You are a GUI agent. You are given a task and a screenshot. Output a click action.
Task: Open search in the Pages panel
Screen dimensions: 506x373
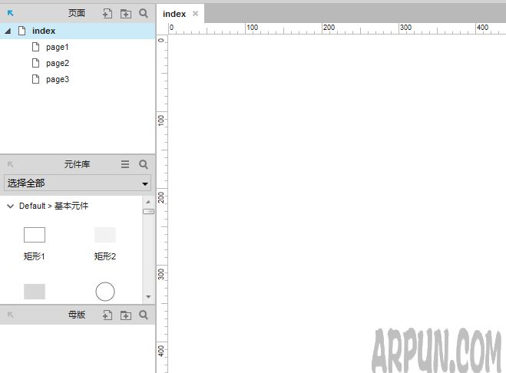(144, 13)
